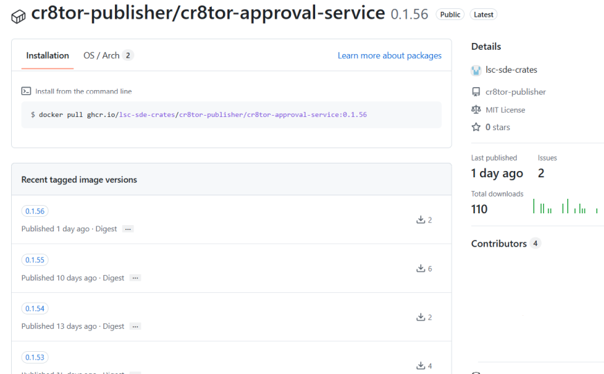Click Published 13 days ago text
This screenshot has height=374, width=604.
click(x=59, y=326)
